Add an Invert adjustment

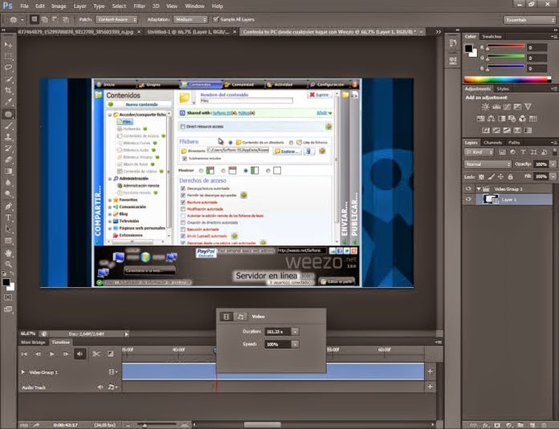pos(486,130)
